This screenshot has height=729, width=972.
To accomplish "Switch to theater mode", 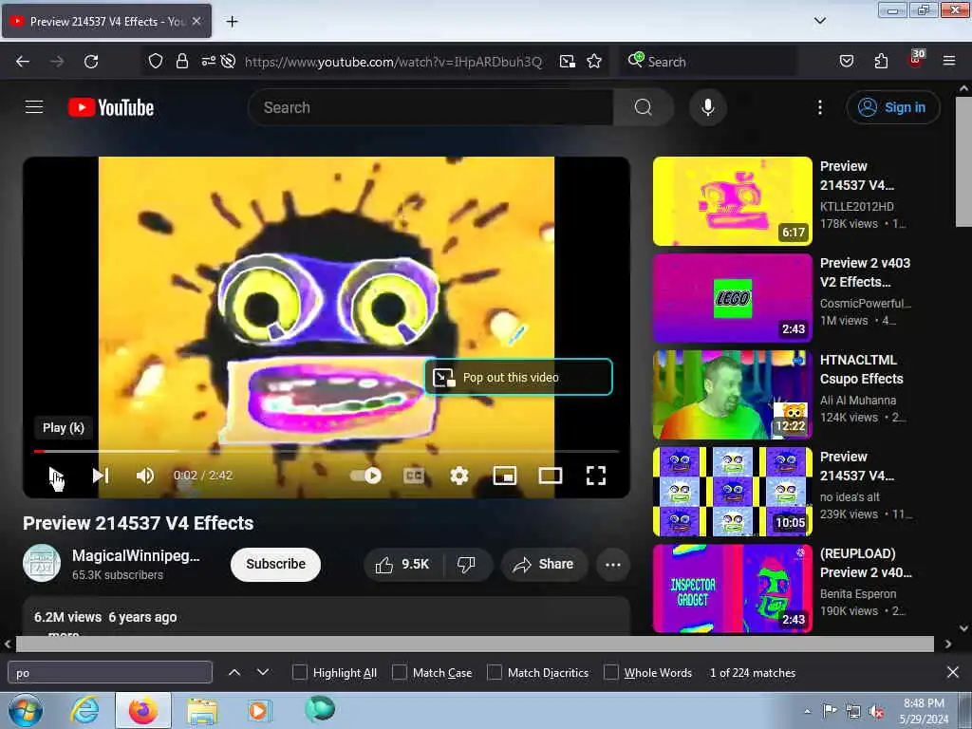I will tap(551, 476).
